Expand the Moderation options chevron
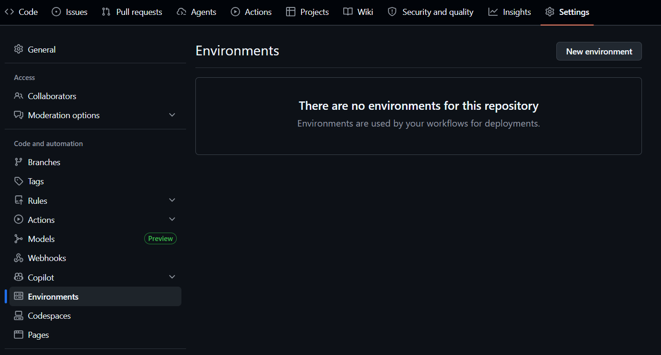 point(172,115)
